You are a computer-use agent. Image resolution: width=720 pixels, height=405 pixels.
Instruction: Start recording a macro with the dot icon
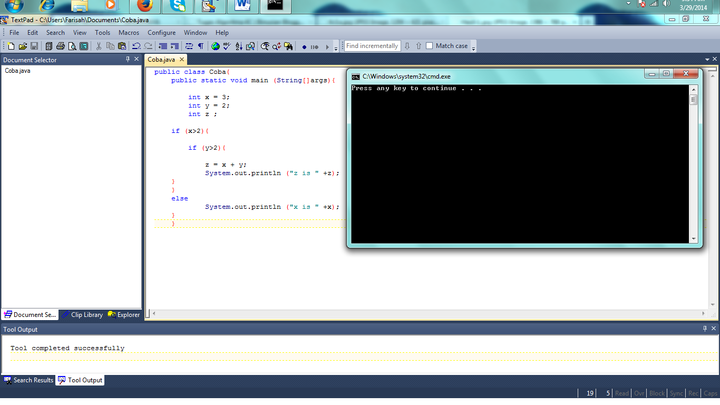304,47
